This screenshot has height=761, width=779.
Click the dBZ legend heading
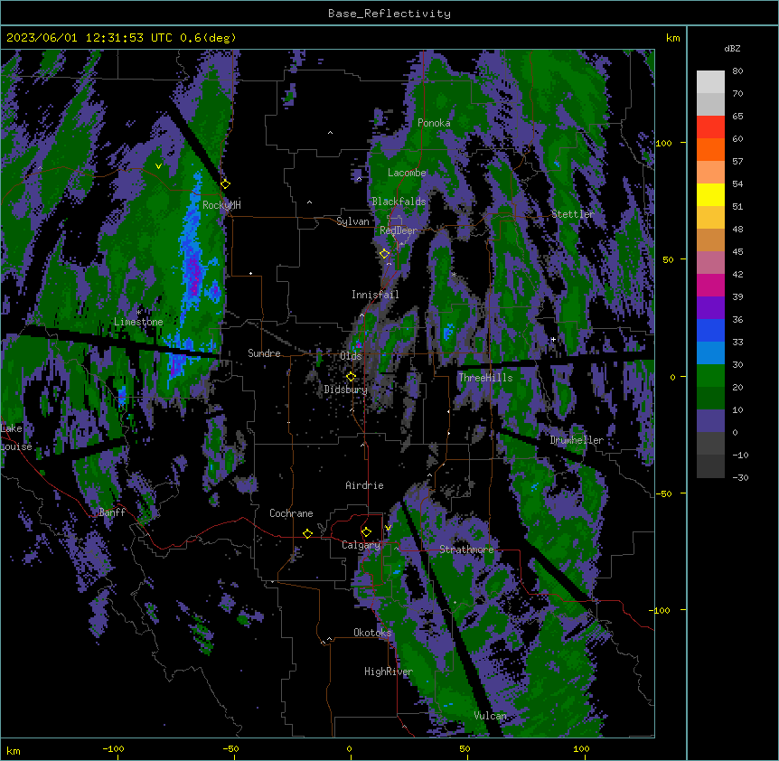tap(732, 48)
